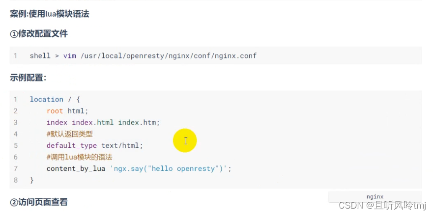Click the index index.html index.htm; line
Viewport: 433px width, 215px height.
(x=103, y=122)
